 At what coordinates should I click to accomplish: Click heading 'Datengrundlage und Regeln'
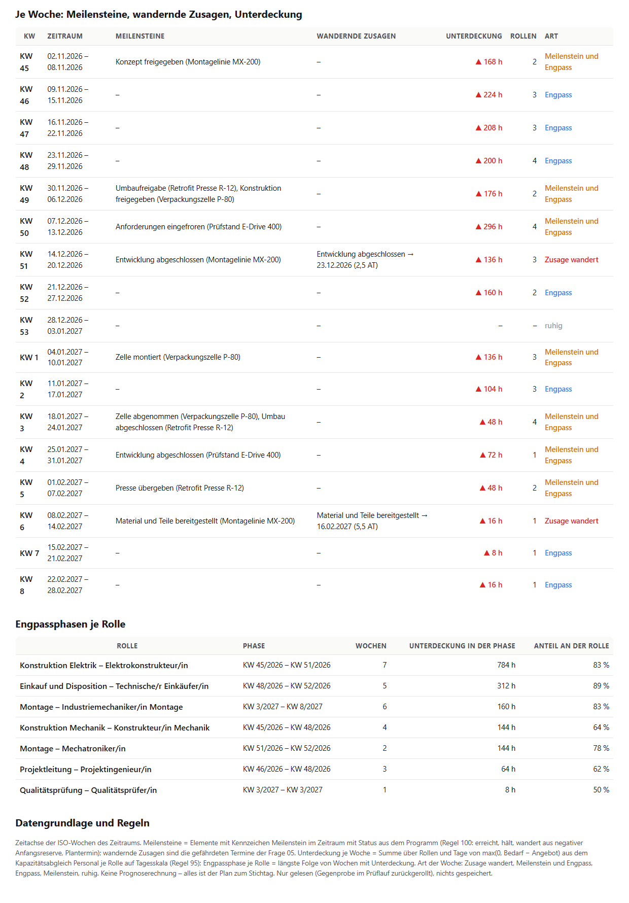click(82, 823)
